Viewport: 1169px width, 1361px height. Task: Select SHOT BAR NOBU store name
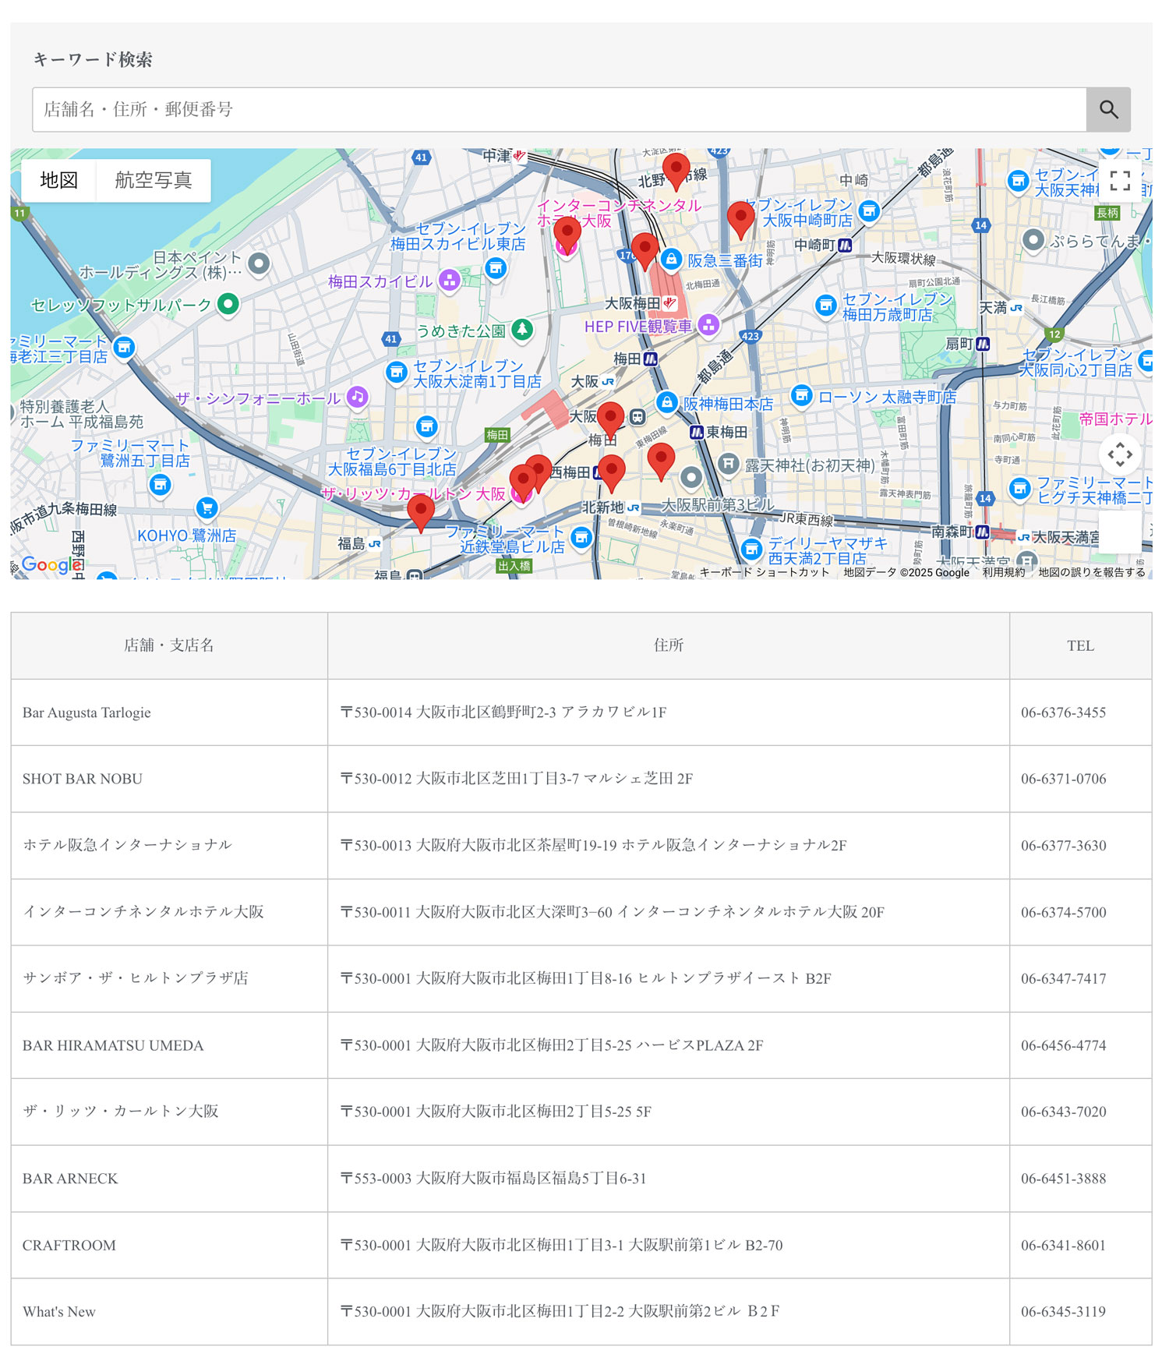click(83, 779)
